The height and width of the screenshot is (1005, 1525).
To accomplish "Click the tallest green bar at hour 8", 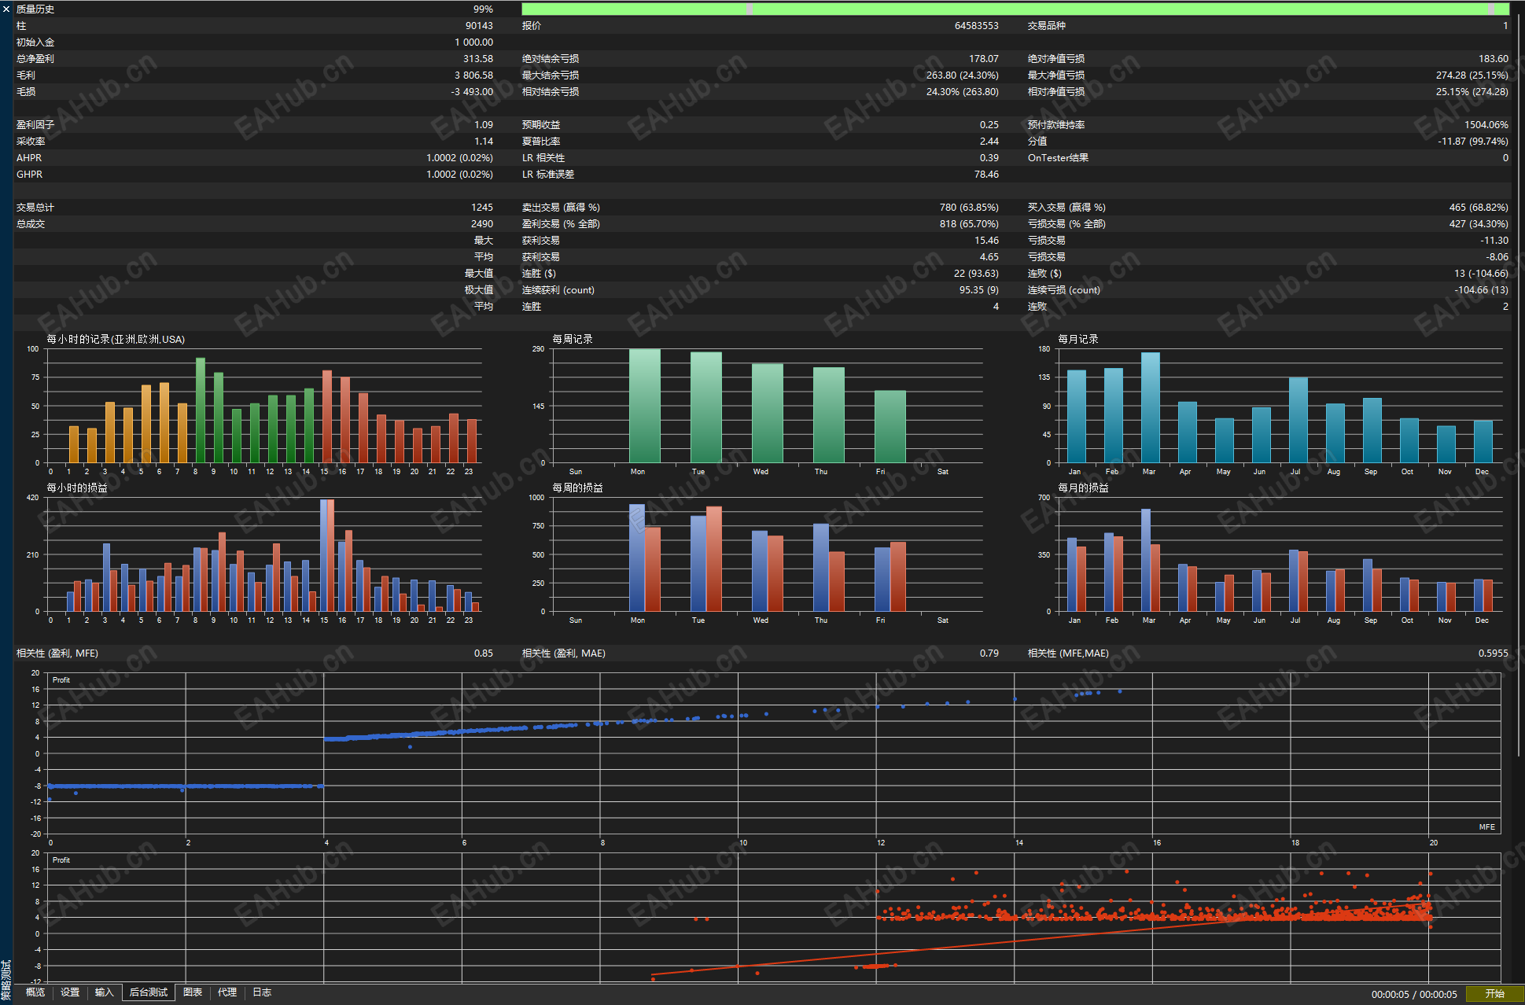I will pos(201,410).
